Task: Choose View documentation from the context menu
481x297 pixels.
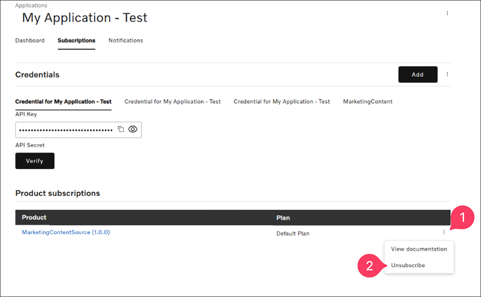Action: tap(419, 249)
